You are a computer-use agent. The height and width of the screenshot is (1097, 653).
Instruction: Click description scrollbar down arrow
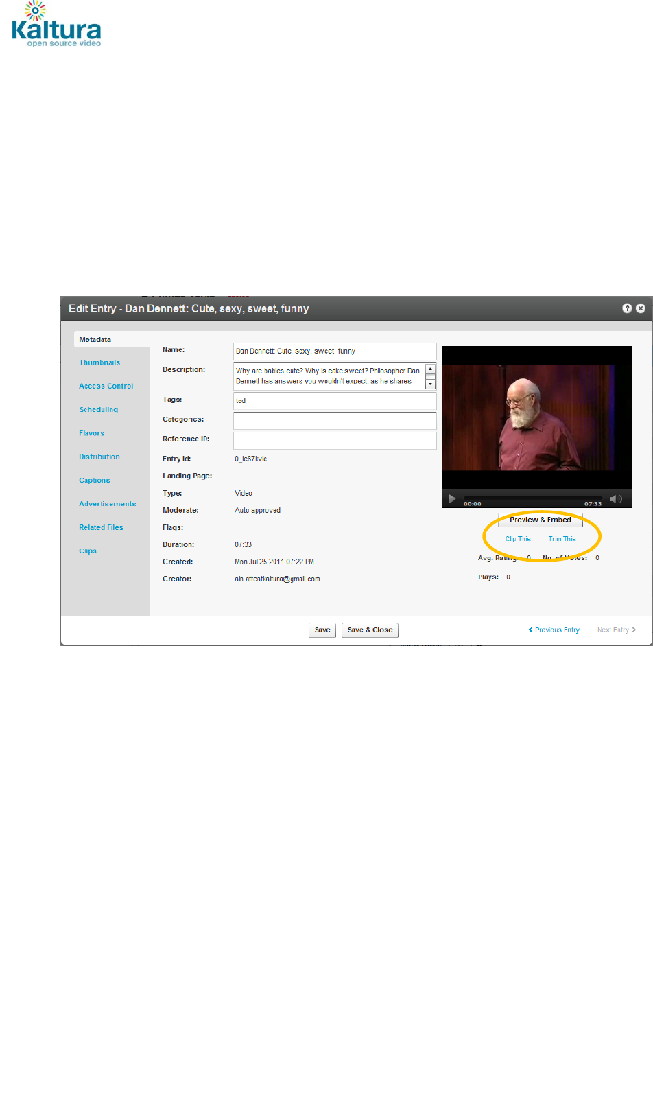[x=431, y=384]
